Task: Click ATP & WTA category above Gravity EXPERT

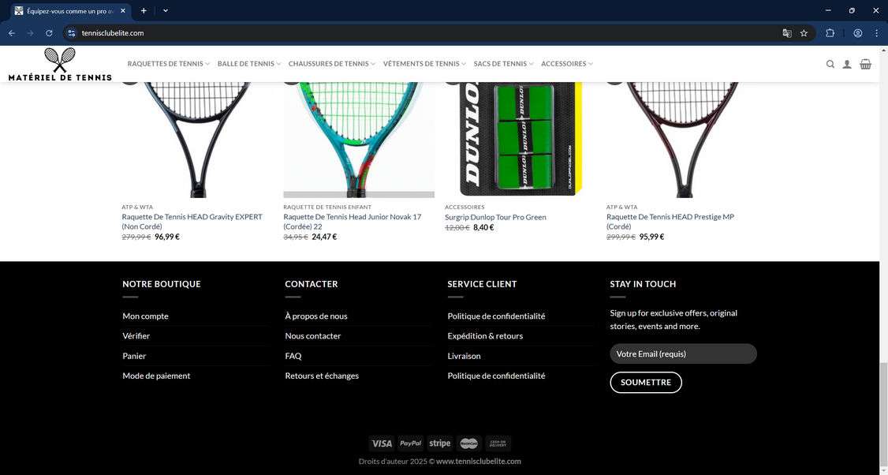Action: (x=137, y=207)
